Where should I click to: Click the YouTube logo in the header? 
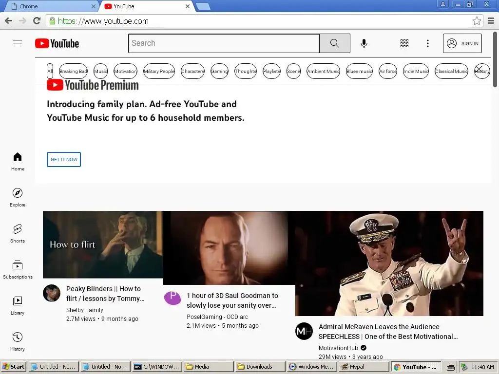pyautogui.click(x=57, y=43)
